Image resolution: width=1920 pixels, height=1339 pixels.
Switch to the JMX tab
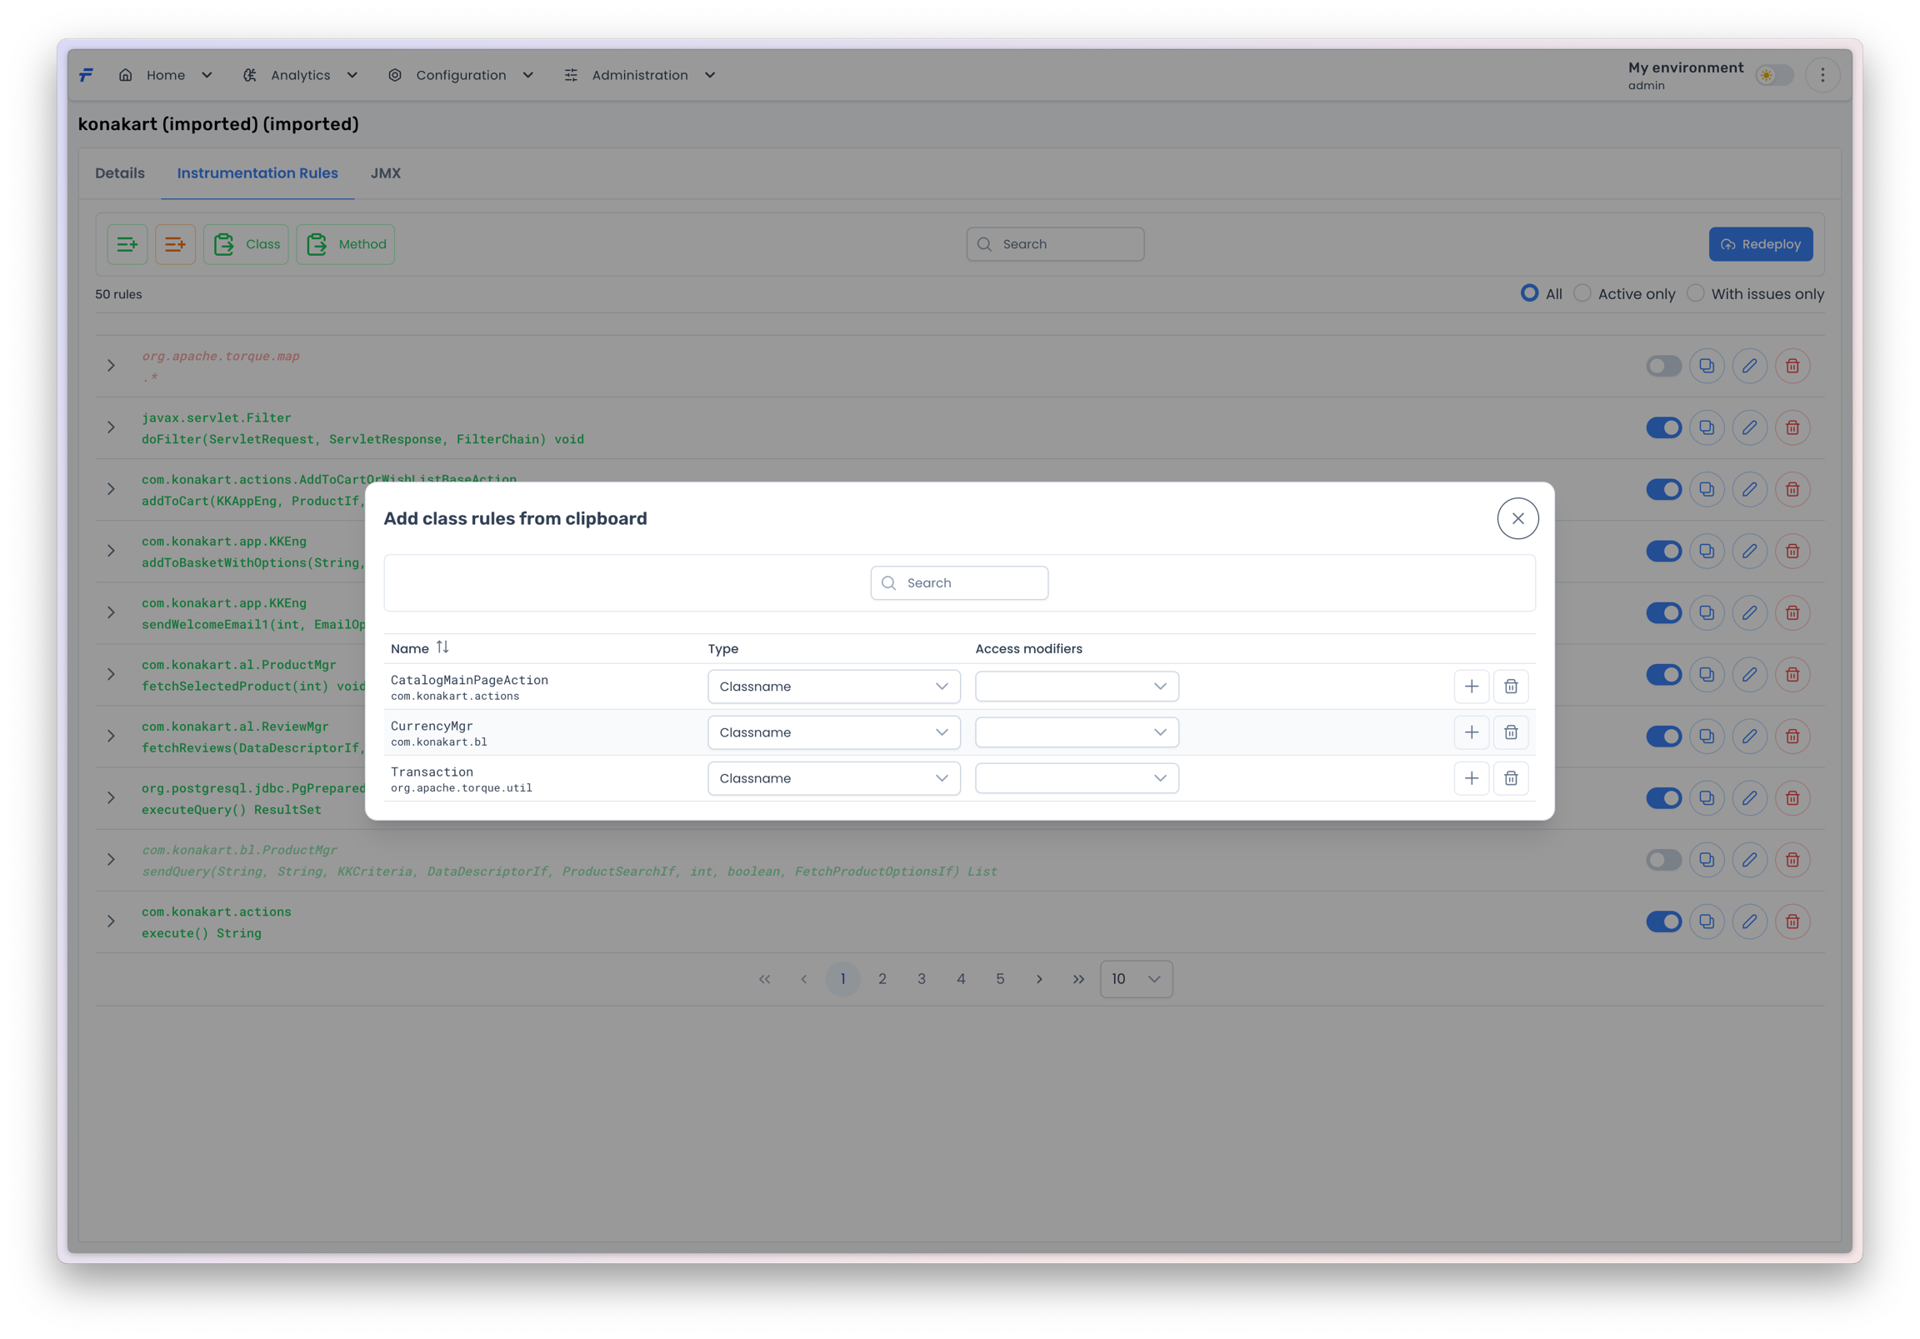[386, 173]
